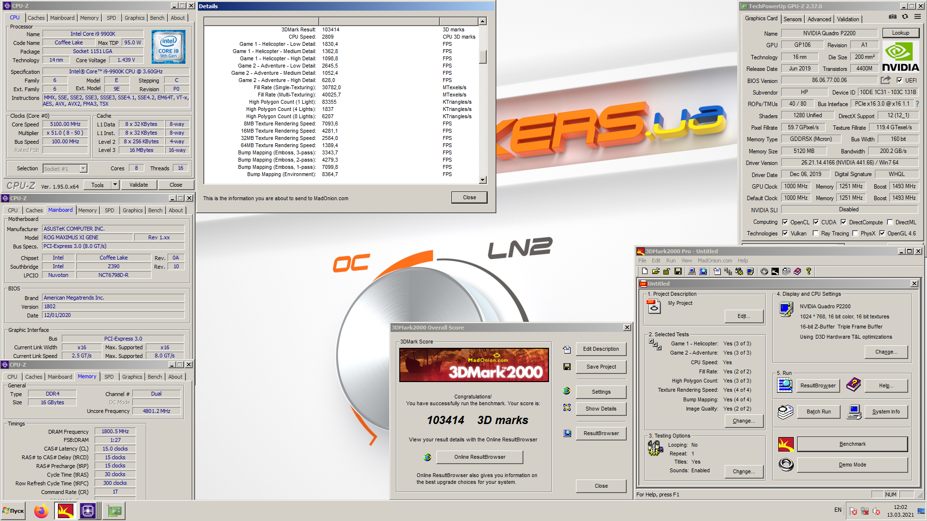Click System Info button in 3DMark2000
The image size is (927, 521).
[x=885, y=412]
